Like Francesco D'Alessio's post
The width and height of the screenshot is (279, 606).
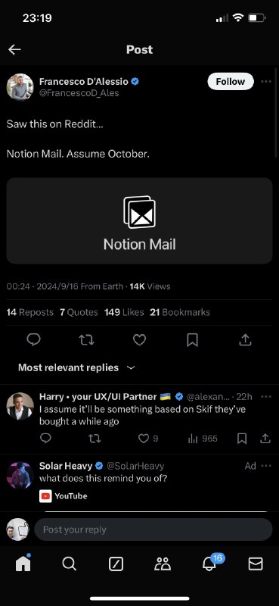pyautogui.click(x=139, y=339)
